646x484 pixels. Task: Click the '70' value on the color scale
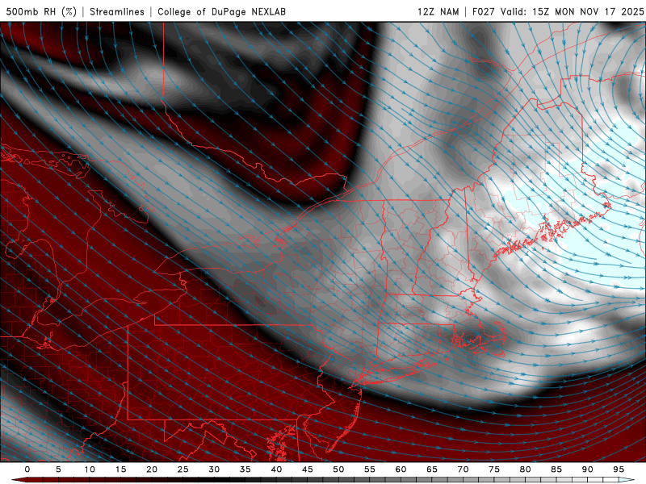pyautogui.click(x=463, y=469)
